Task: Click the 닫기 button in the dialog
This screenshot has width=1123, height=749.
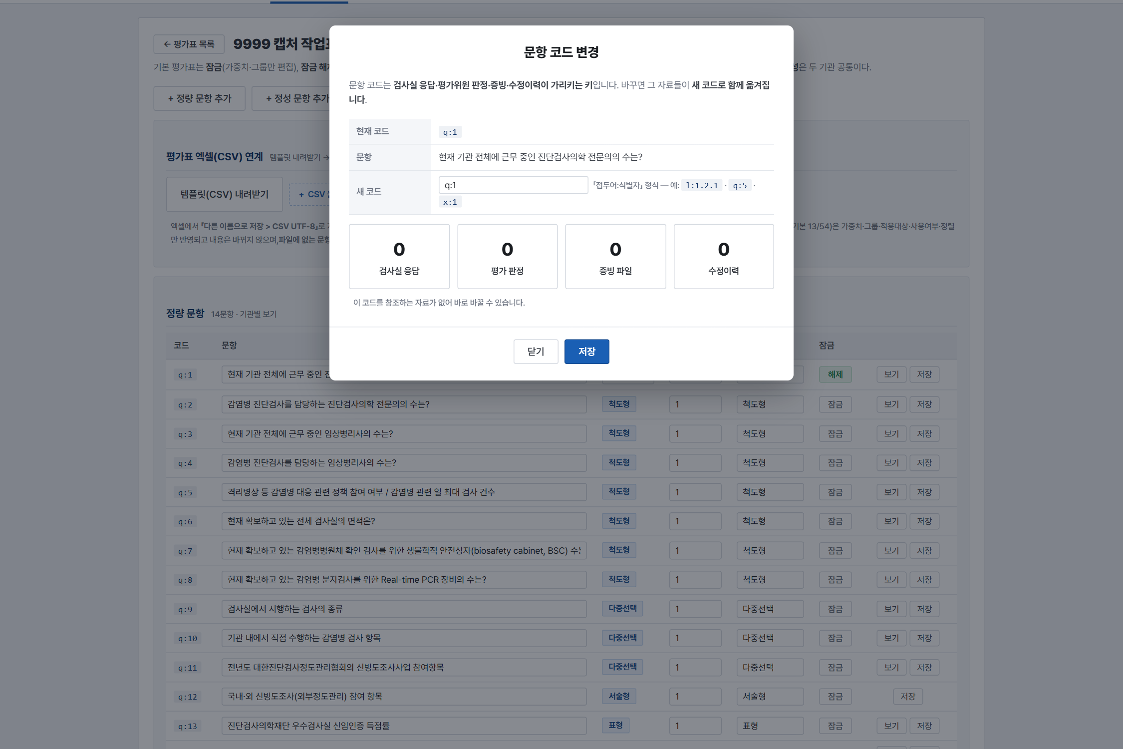Action: pos(536,352)
